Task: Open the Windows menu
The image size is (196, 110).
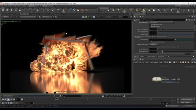Action: [x=20, y=6]
